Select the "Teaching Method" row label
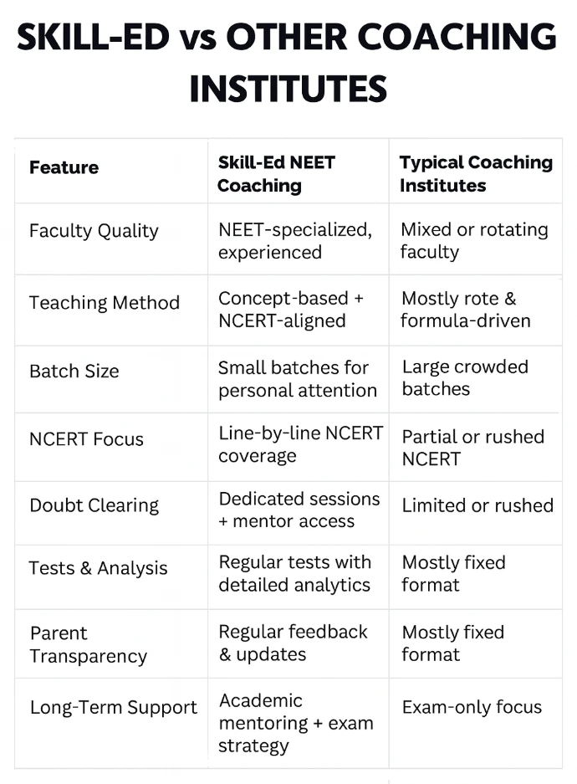The width and height of the screenshot is (577, 784). pyautogui.click(x=105, y=303)
